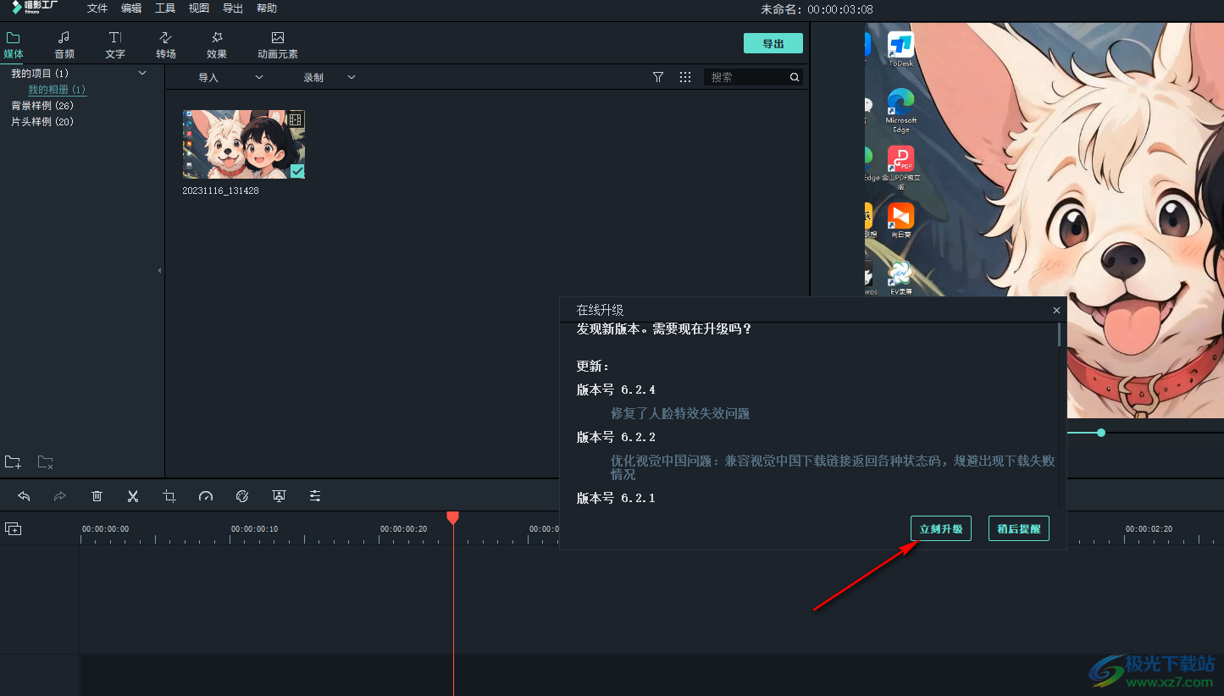The image size is (1224, 696).
Task: Click the 版本号 6.2.2 text
Action: [x=616, y=437]
